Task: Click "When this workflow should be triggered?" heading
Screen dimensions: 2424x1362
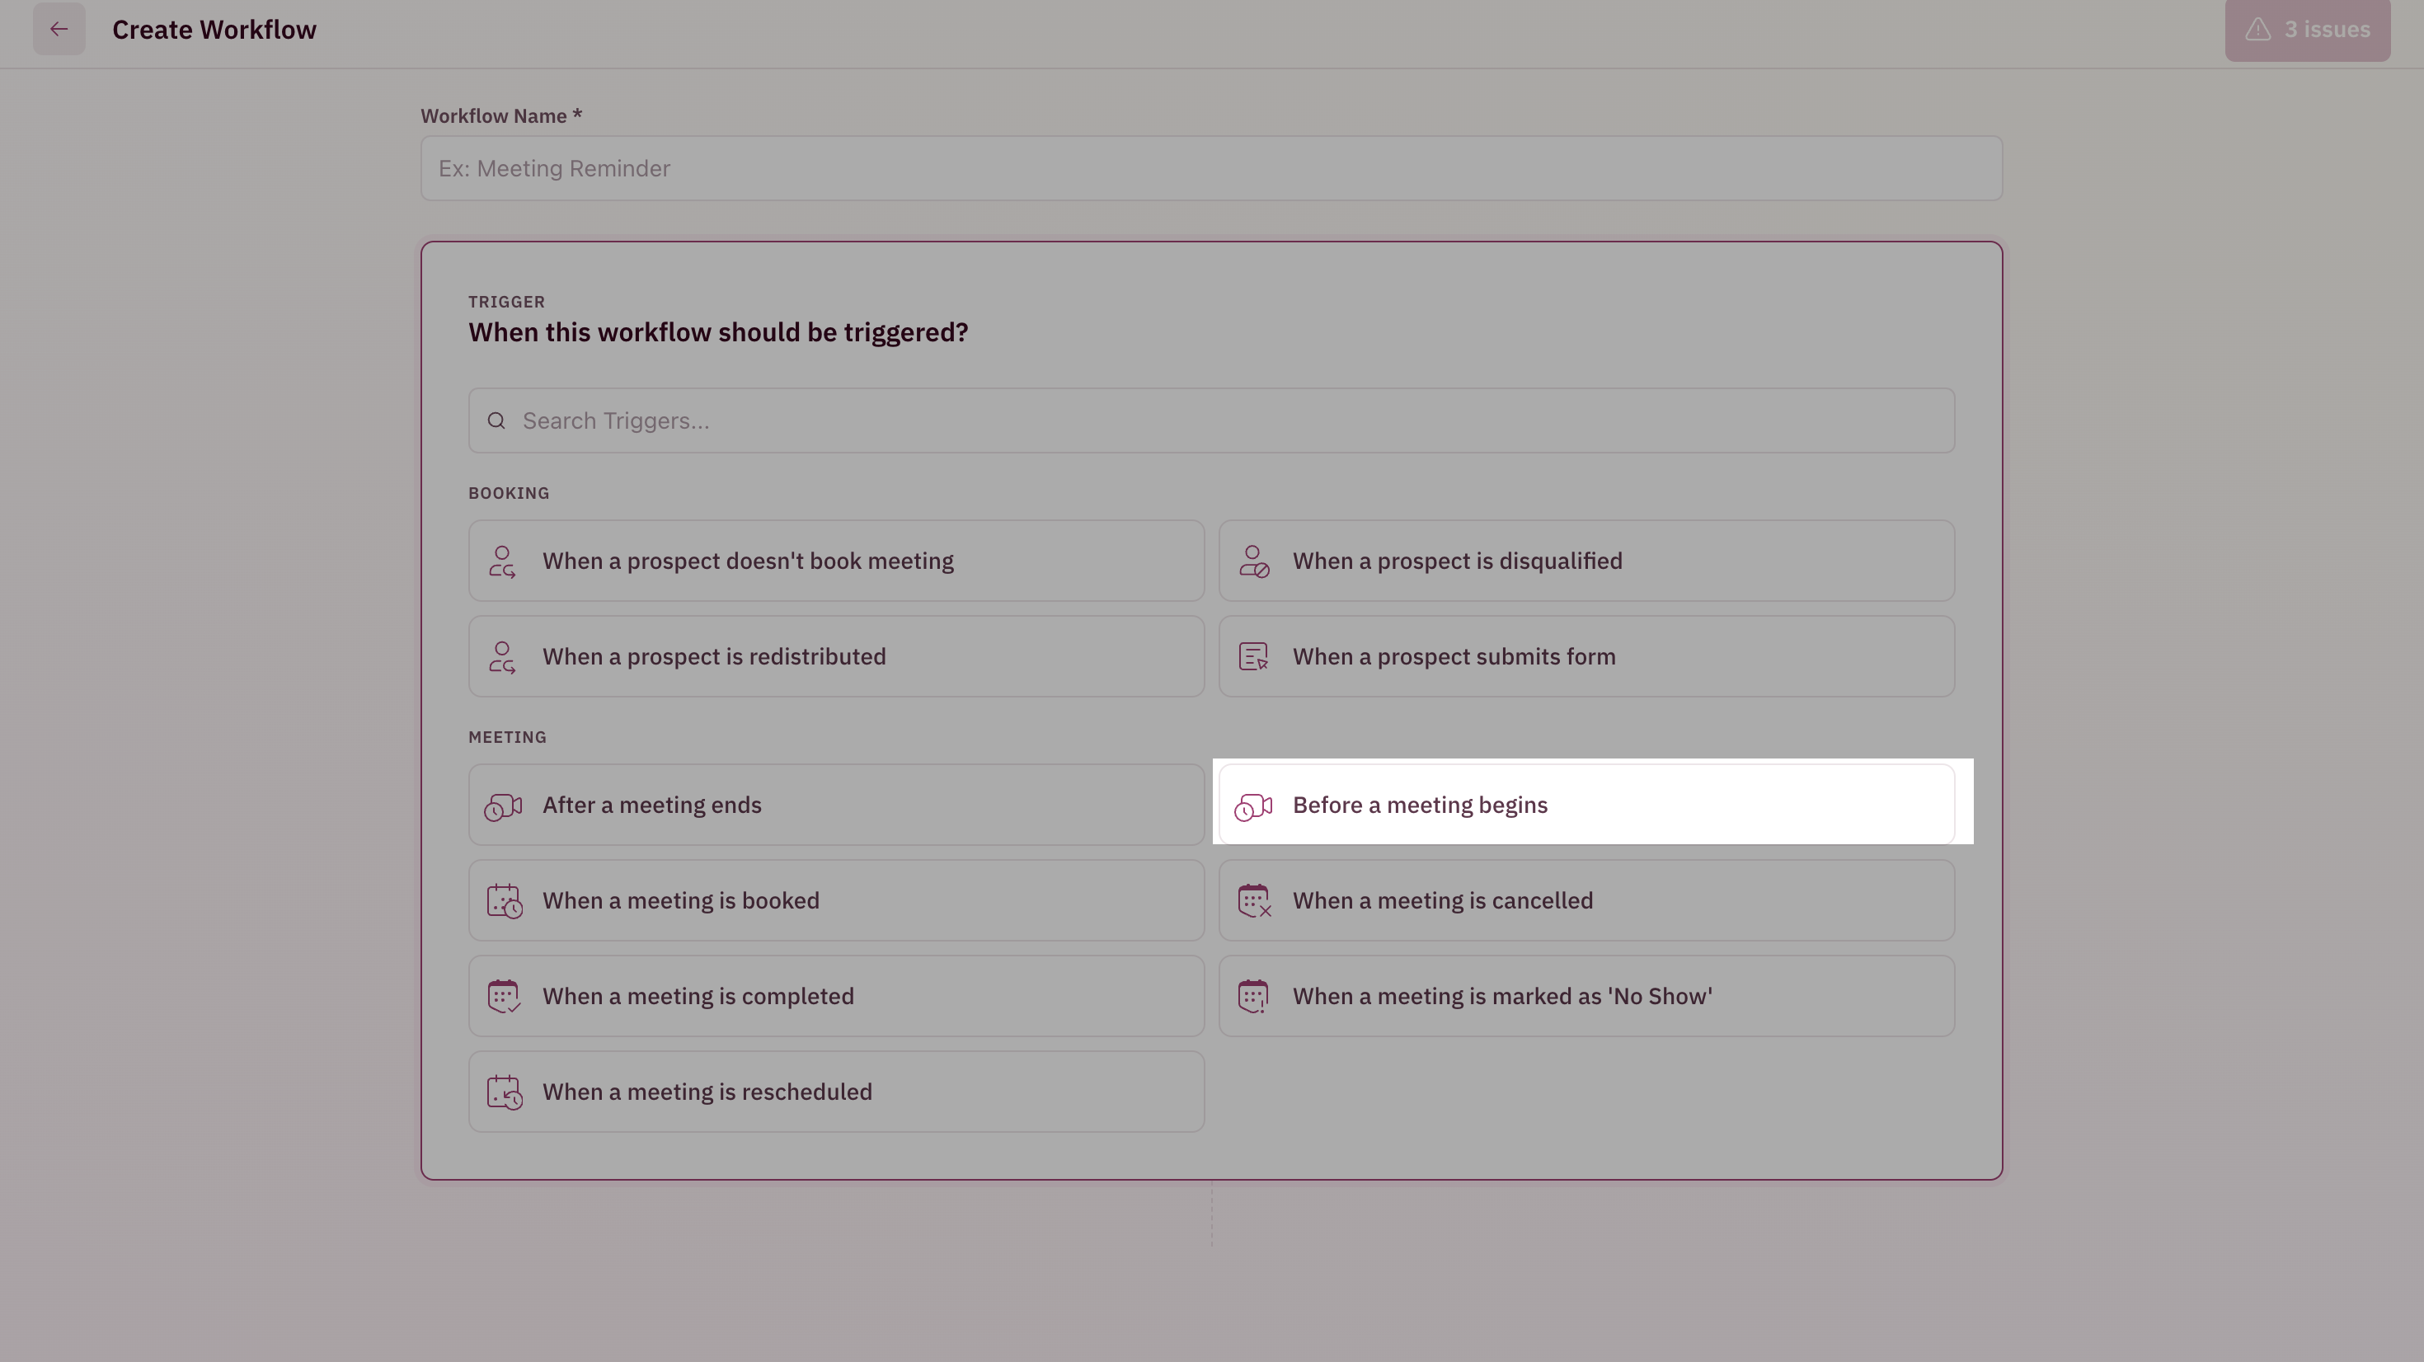Action: pos(718,332)
